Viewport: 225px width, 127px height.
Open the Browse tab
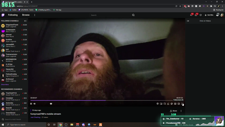point(26,15)
